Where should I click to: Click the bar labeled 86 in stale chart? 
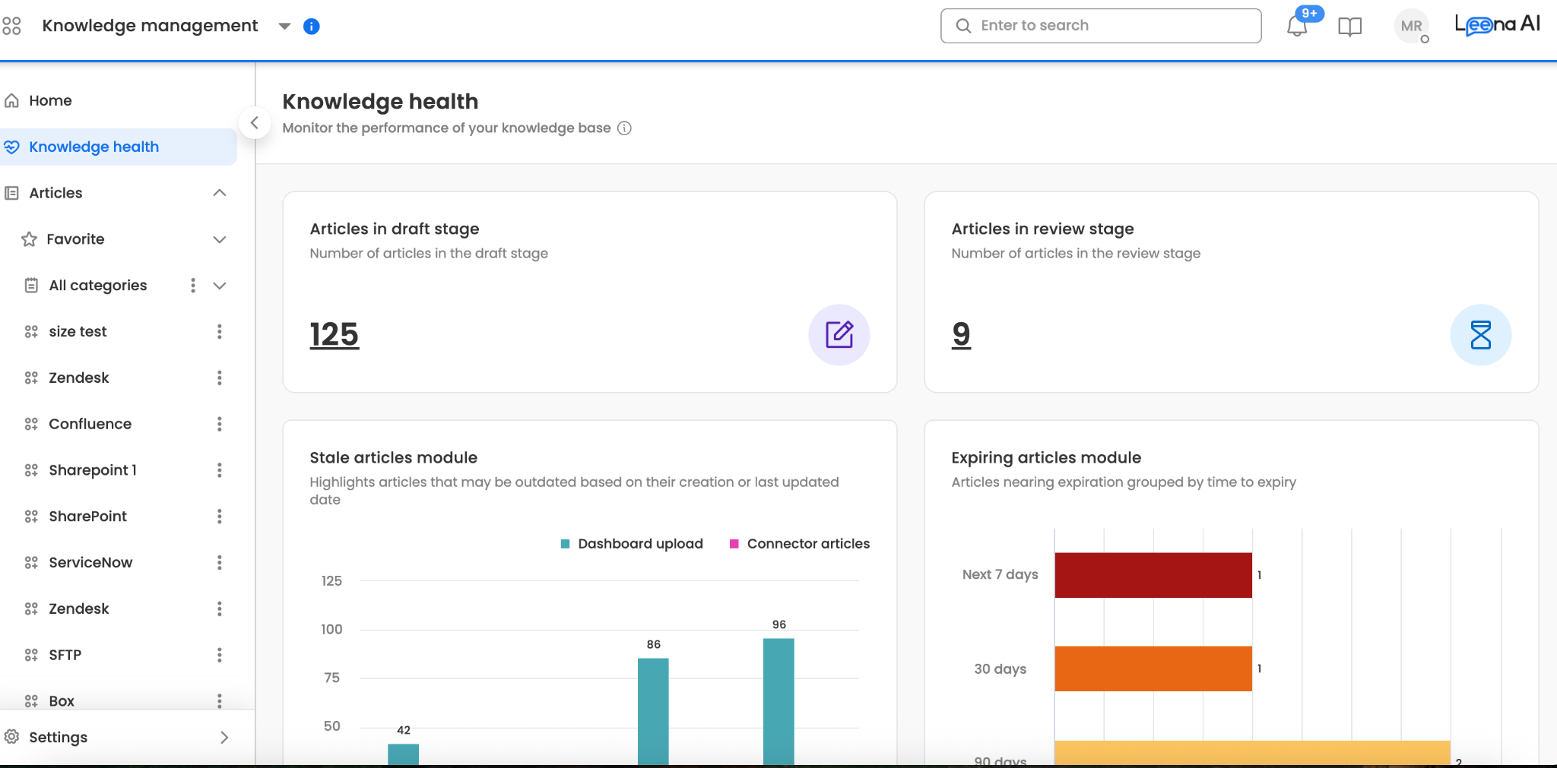click(x=653, y=712)
